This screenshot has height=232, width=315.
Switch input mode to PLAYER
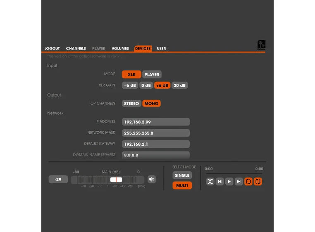(152, 75)
